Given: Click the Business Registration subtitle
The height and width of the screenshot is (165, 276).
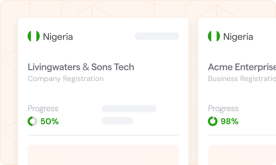Looking at the screenshot, I should [x=242, y=79].
